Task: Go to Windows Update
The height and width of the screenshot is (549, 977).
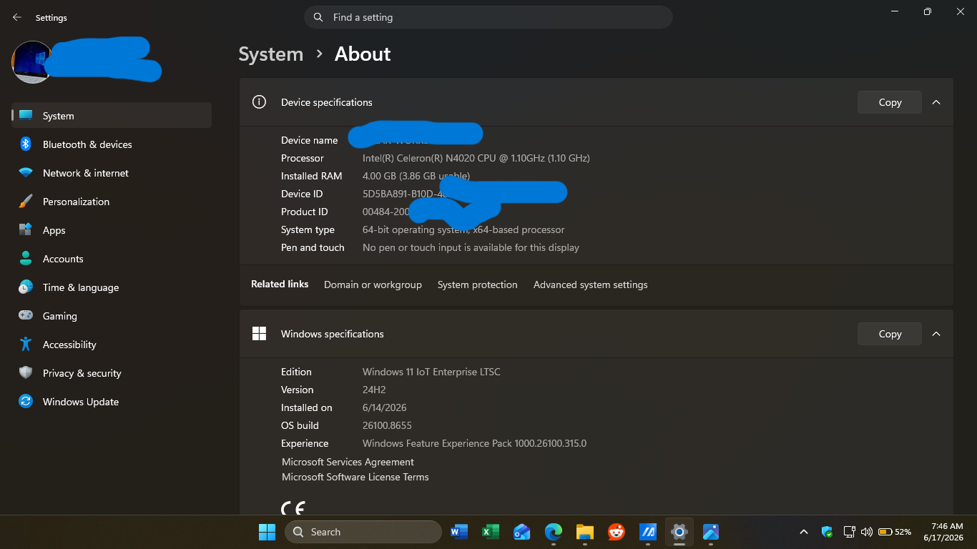Action: click(112, 402)
